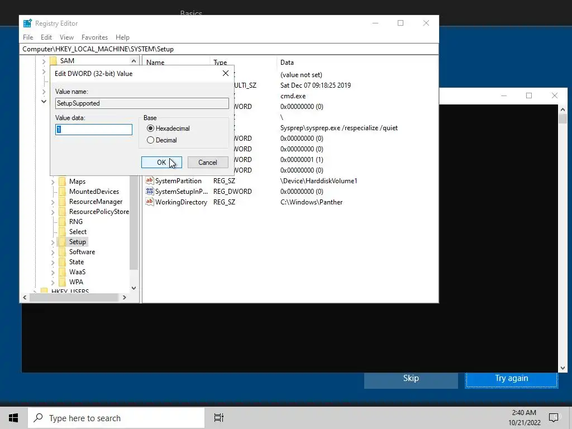Viewport: 572px width, 429px height.
Task: Click the Data column header
Action: (x=357, y=63)
